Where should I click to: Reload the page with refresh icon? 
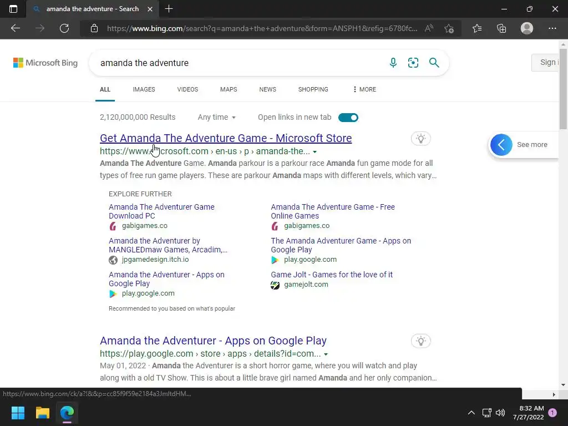click(x=64, y=28)
